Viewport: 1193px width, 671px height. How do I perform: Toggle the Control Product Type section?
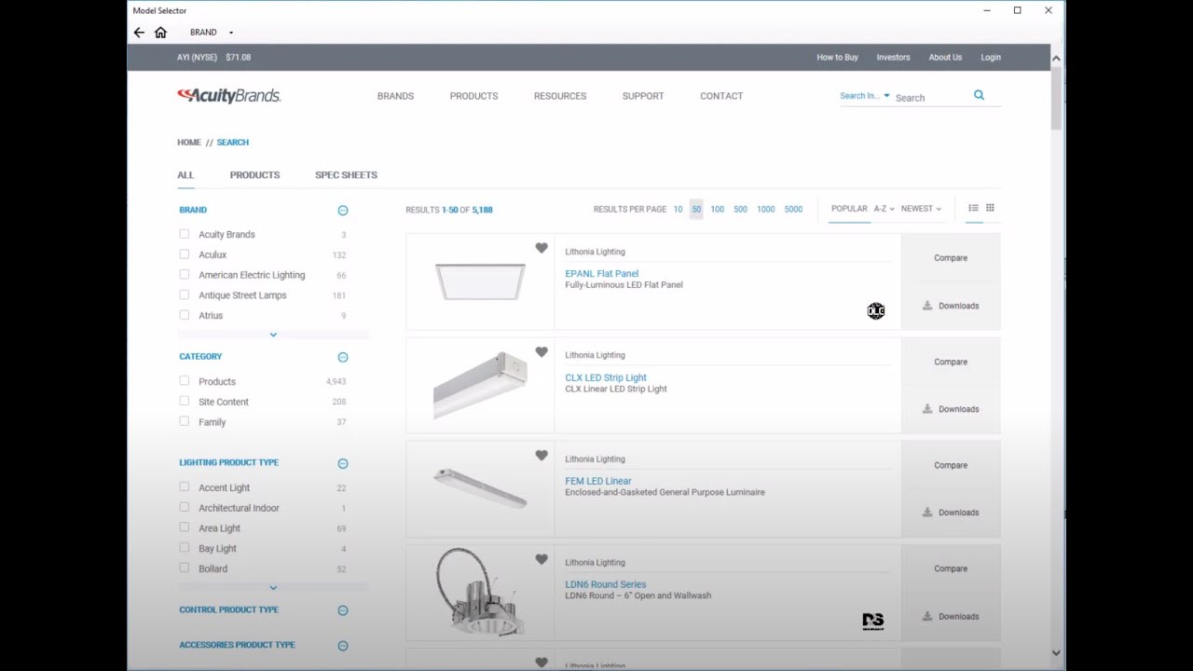(343, 610)
